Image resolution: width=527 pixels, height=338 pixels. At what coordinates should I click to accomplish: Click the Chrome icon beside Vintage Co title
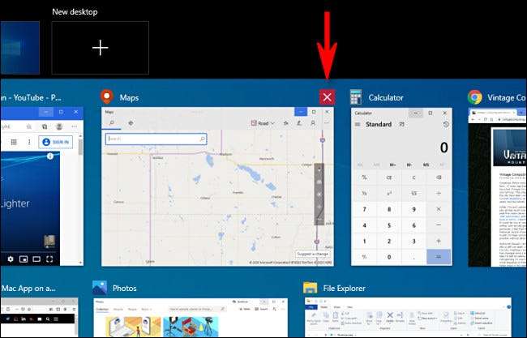click(x=474, y=97)
